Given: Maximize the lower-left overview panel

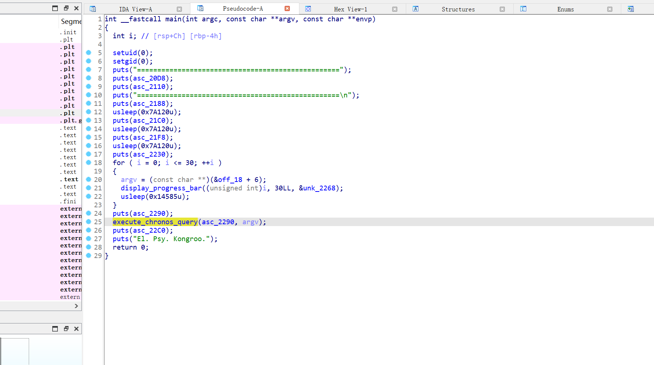Looking at the screenshot, I should point(55,329).
